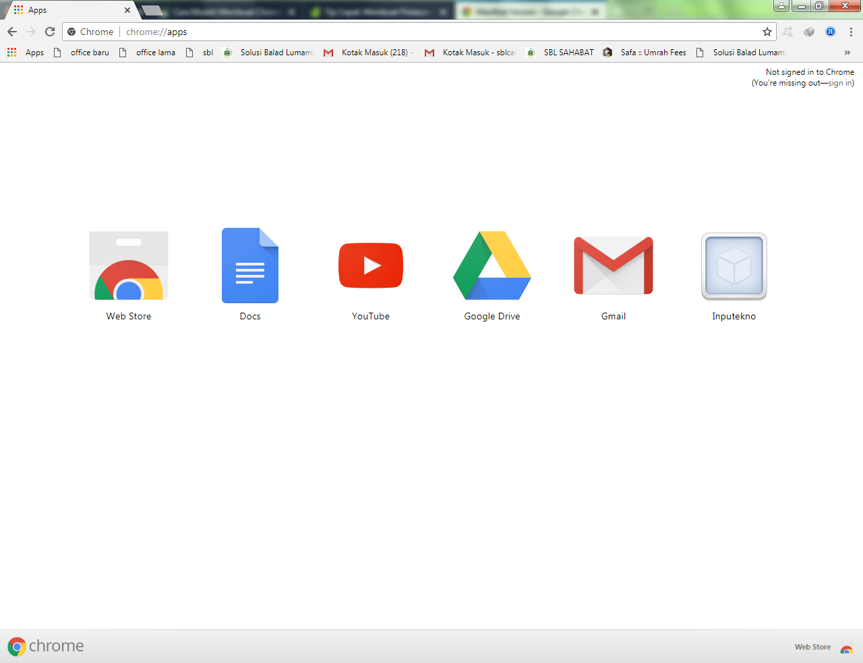Open the 'SBL SAHABAT' bookmark

tap(561, 52)
